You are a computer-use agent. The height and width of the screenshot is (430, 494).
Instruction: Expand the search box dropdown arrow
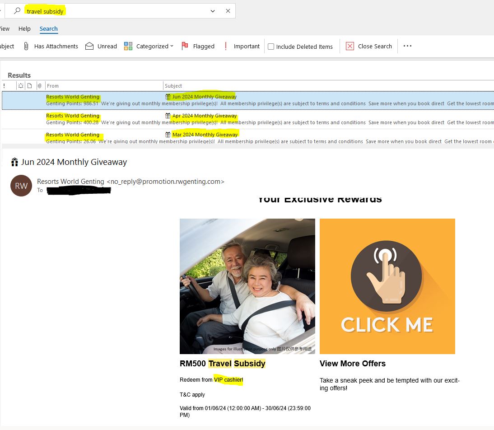(213, 11)
